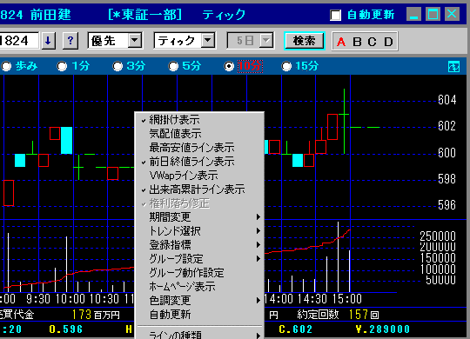Click the blue down-arrow button beside stock code
Image resolution: width=470 pixels, height=339 pixels.
[48, 41]
